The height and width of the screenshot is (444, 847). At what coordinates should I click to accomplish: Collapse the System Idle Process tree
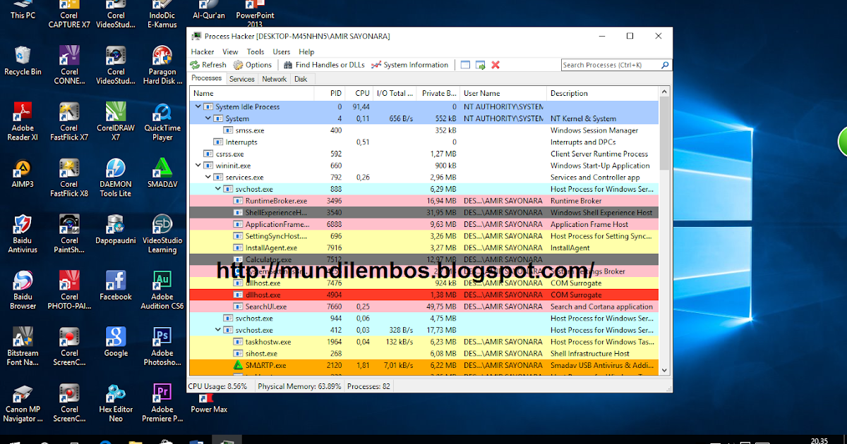tap(198, 106)
